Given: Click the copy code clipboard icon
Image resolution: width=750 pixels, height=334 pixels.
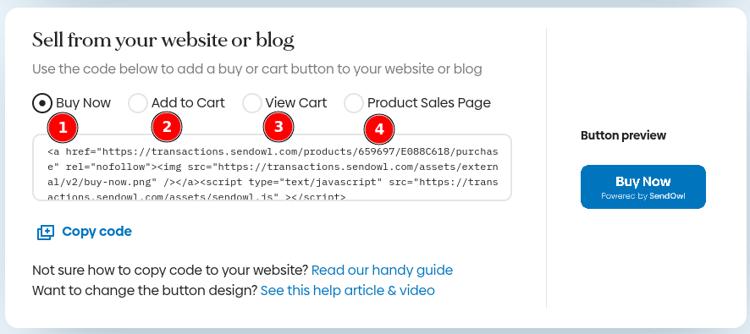Looking at the screenshot, I should pos(46,233).
